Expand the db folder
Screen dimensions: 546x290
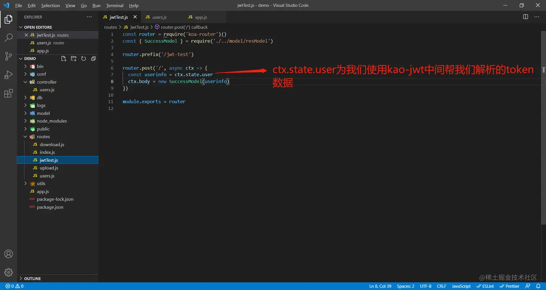58,98
